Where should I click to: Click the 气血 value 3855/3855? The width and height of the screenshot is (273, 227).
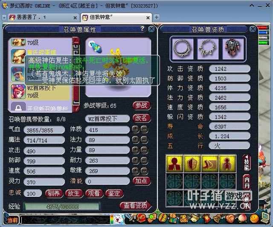click(44, 130)
